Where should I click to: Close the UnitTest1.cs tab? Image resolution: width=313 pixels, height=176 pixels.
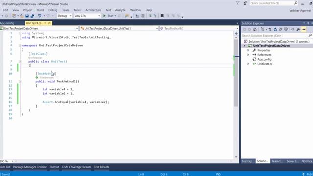click(x=49, y=23)
